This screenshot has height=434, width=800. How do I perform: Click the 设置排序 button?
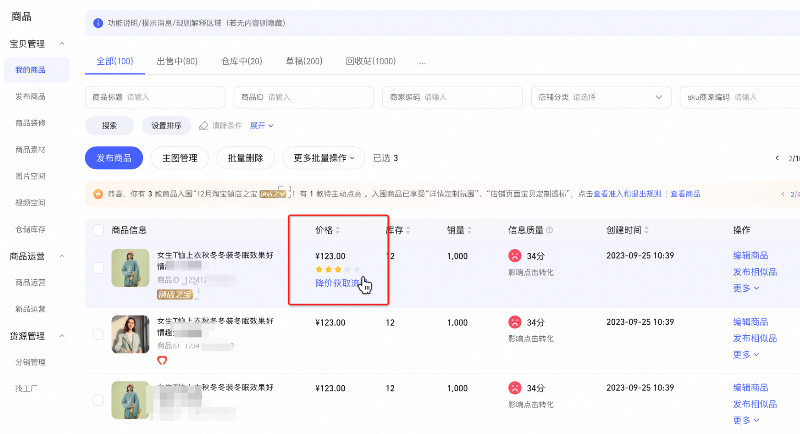[166, 126]
